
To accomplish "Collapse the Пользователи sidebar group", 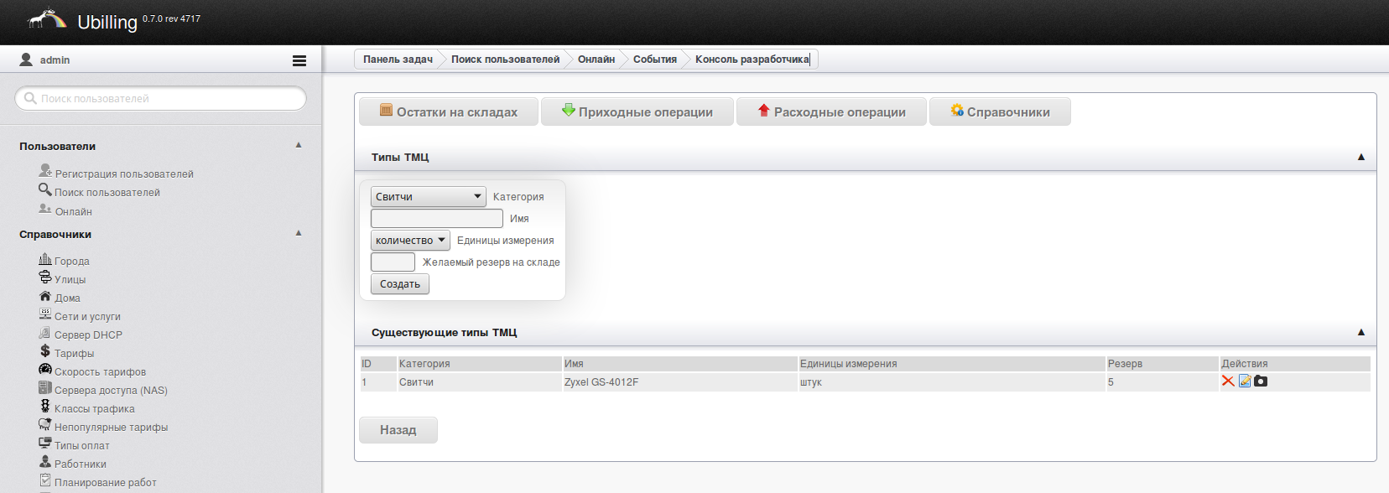I will [x=299, y=146].
